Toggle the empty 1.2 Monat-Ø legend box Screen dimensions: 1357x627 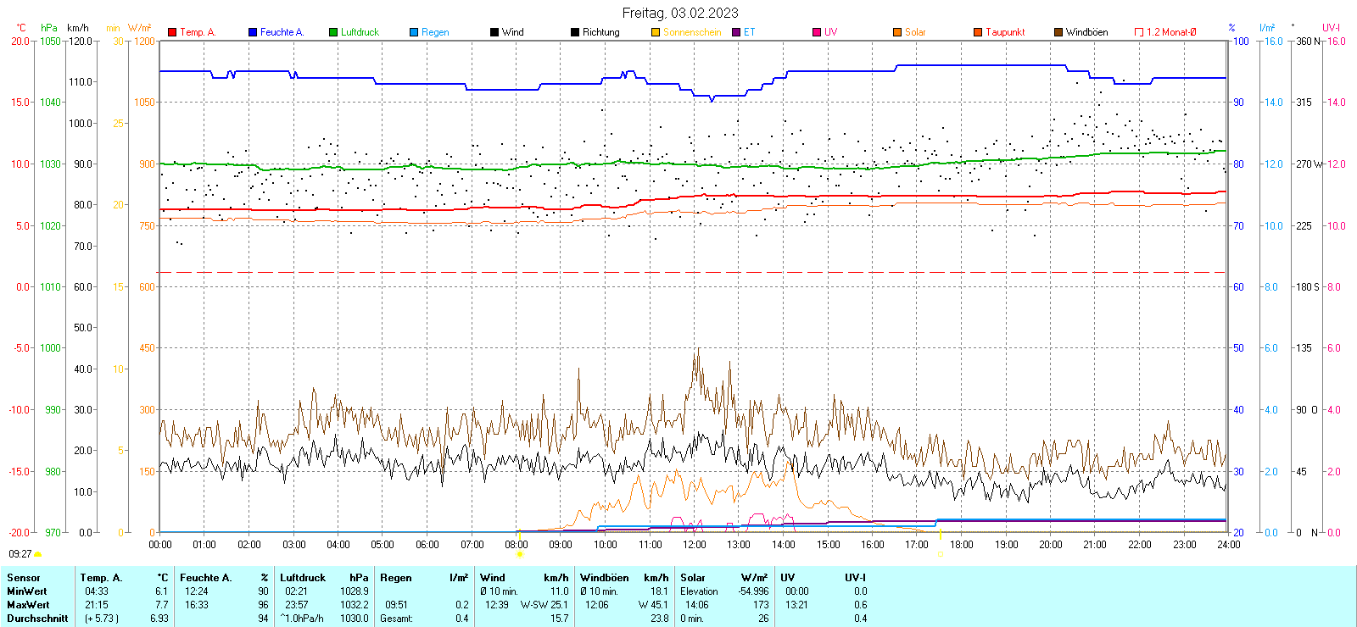(1139, 32)
